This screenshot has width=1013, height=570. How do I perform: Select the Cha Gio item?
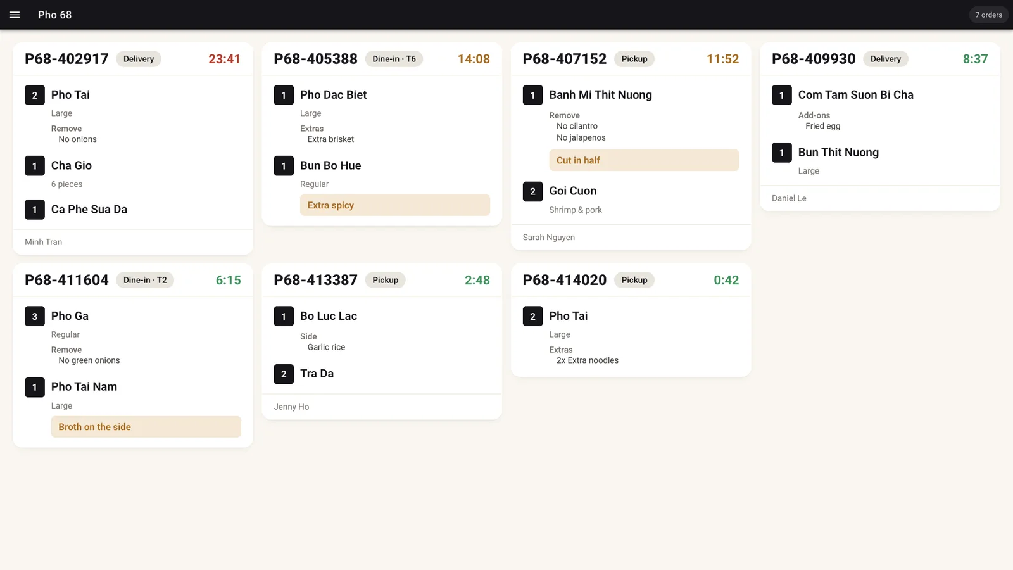[72, 165]
